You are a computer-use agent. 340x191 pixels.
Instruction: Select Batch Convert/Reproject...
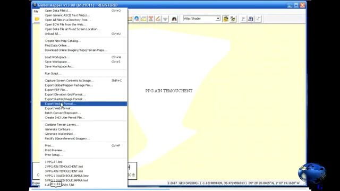(84, 113)
